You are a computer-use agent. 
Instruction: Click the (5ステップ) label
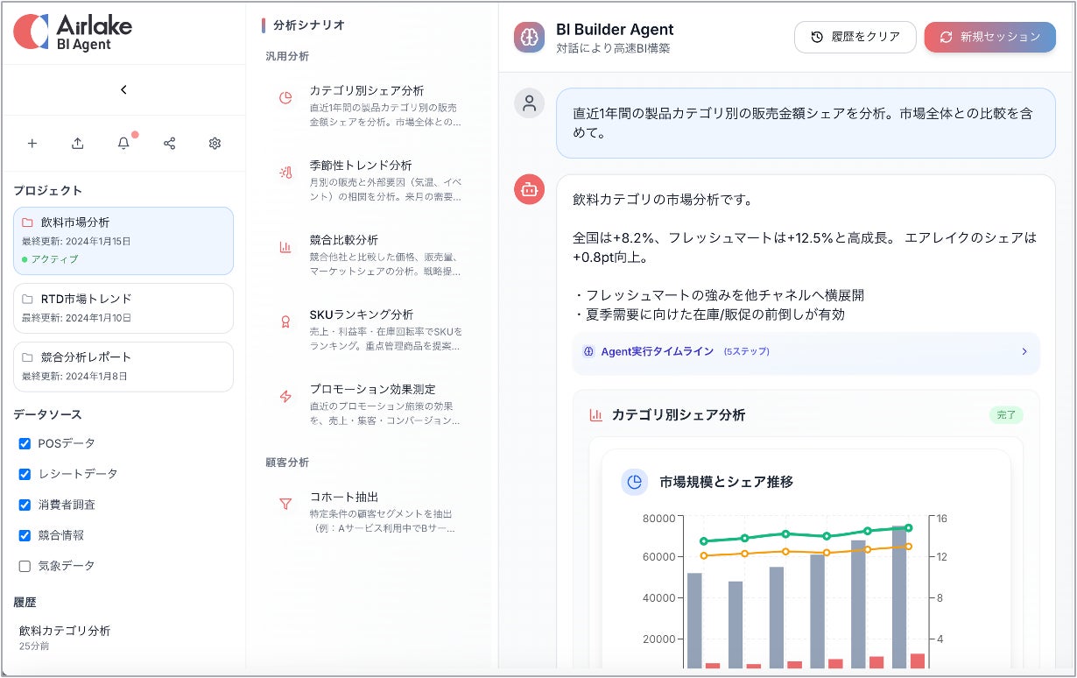(x=746, y=351)
